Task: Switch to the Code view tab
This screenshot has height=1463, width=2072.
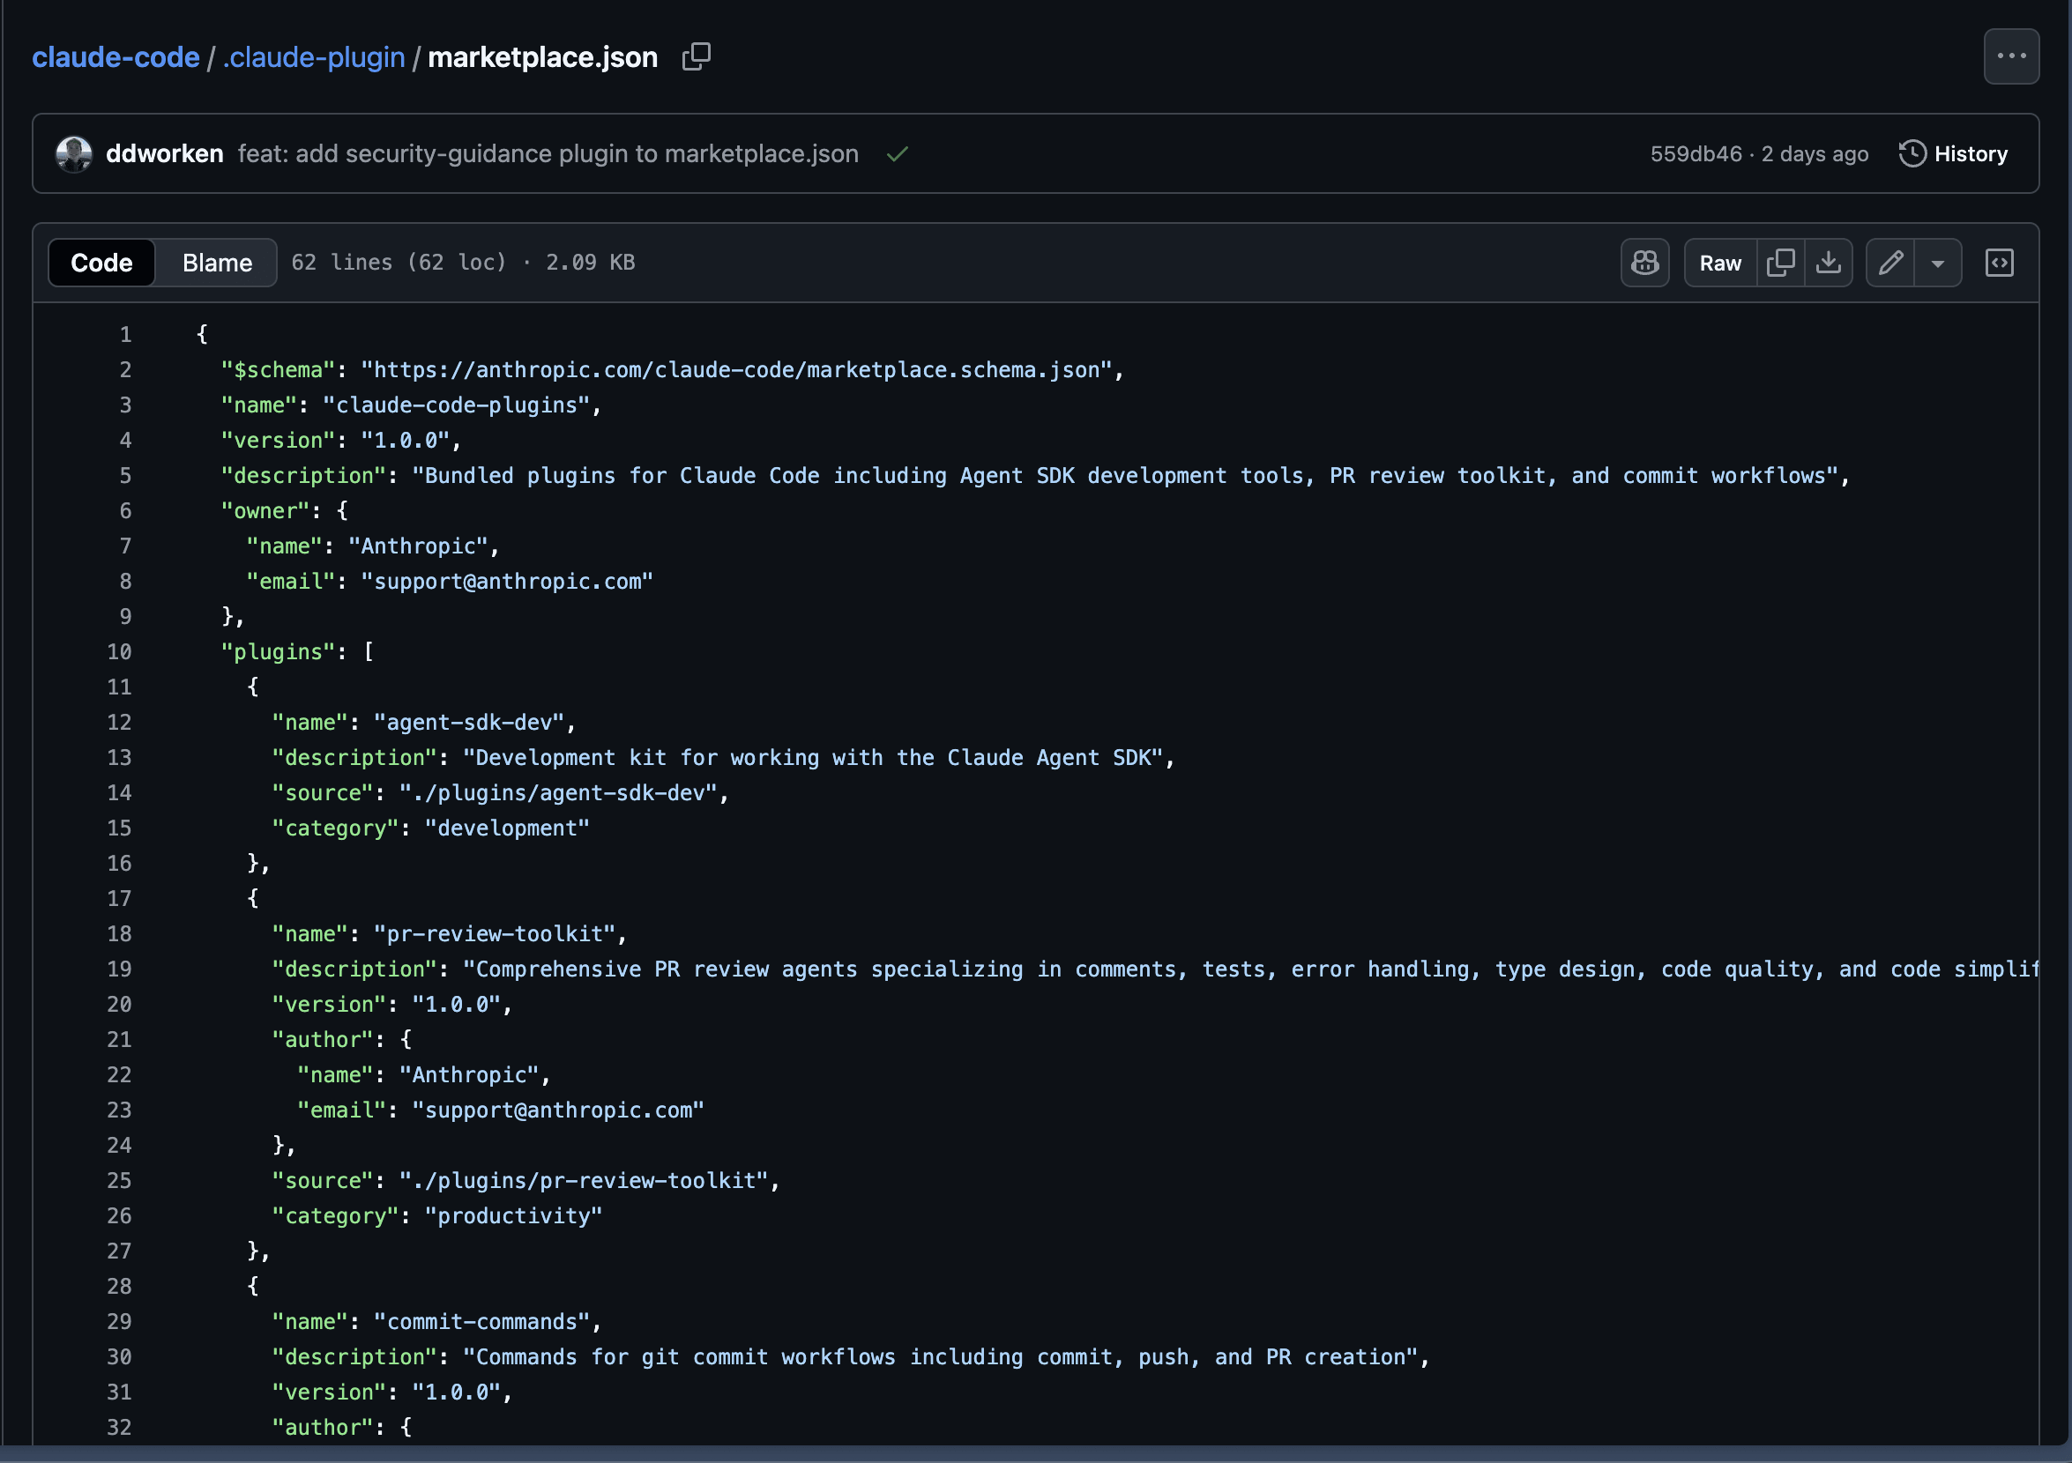Action: click(101, 263)
